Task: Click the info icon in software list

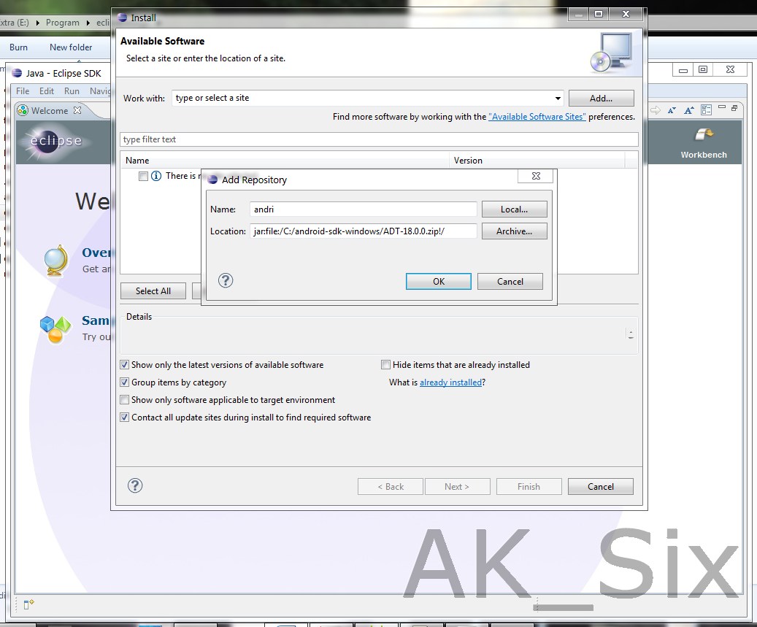Action: pos(156,176)
